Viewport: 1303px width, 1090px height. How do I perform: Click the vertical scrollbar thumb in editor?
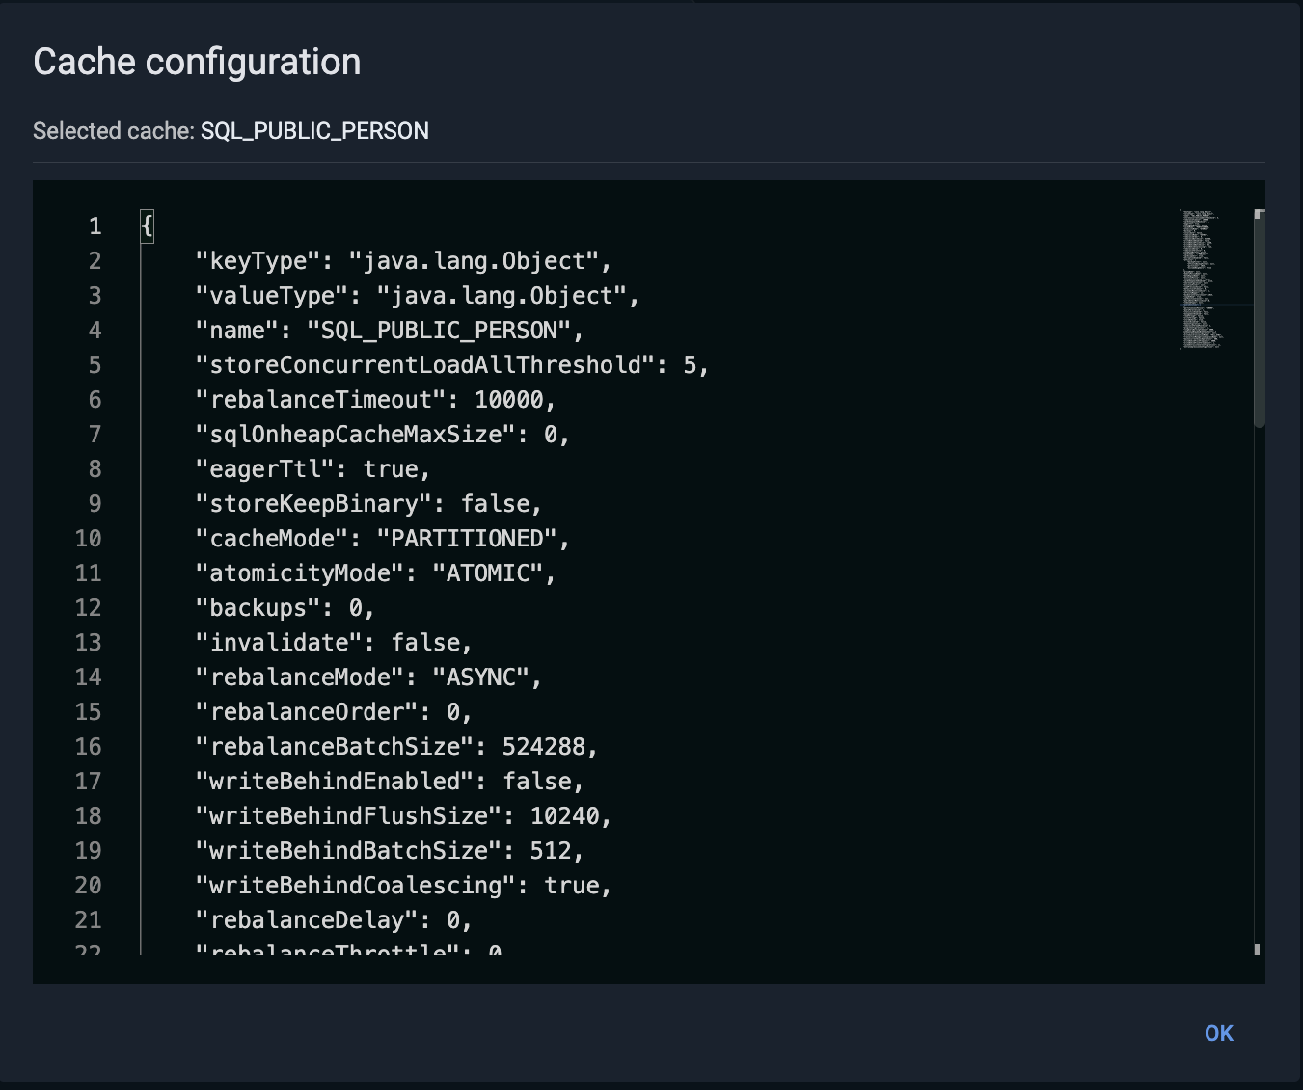click(x=1259, y=318)
